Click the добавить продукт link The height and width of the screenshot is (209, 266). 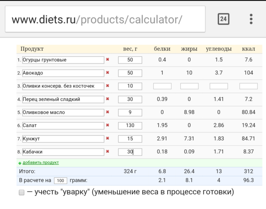coord(40,162)
